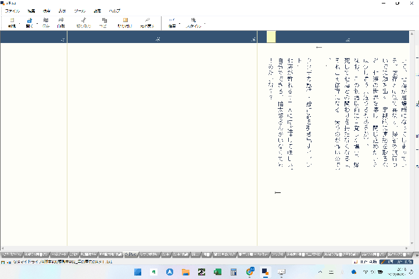The image size is (419, 279).
Task: Click the 切り取り (Cut) scissors icon
Action: [84, 20]
